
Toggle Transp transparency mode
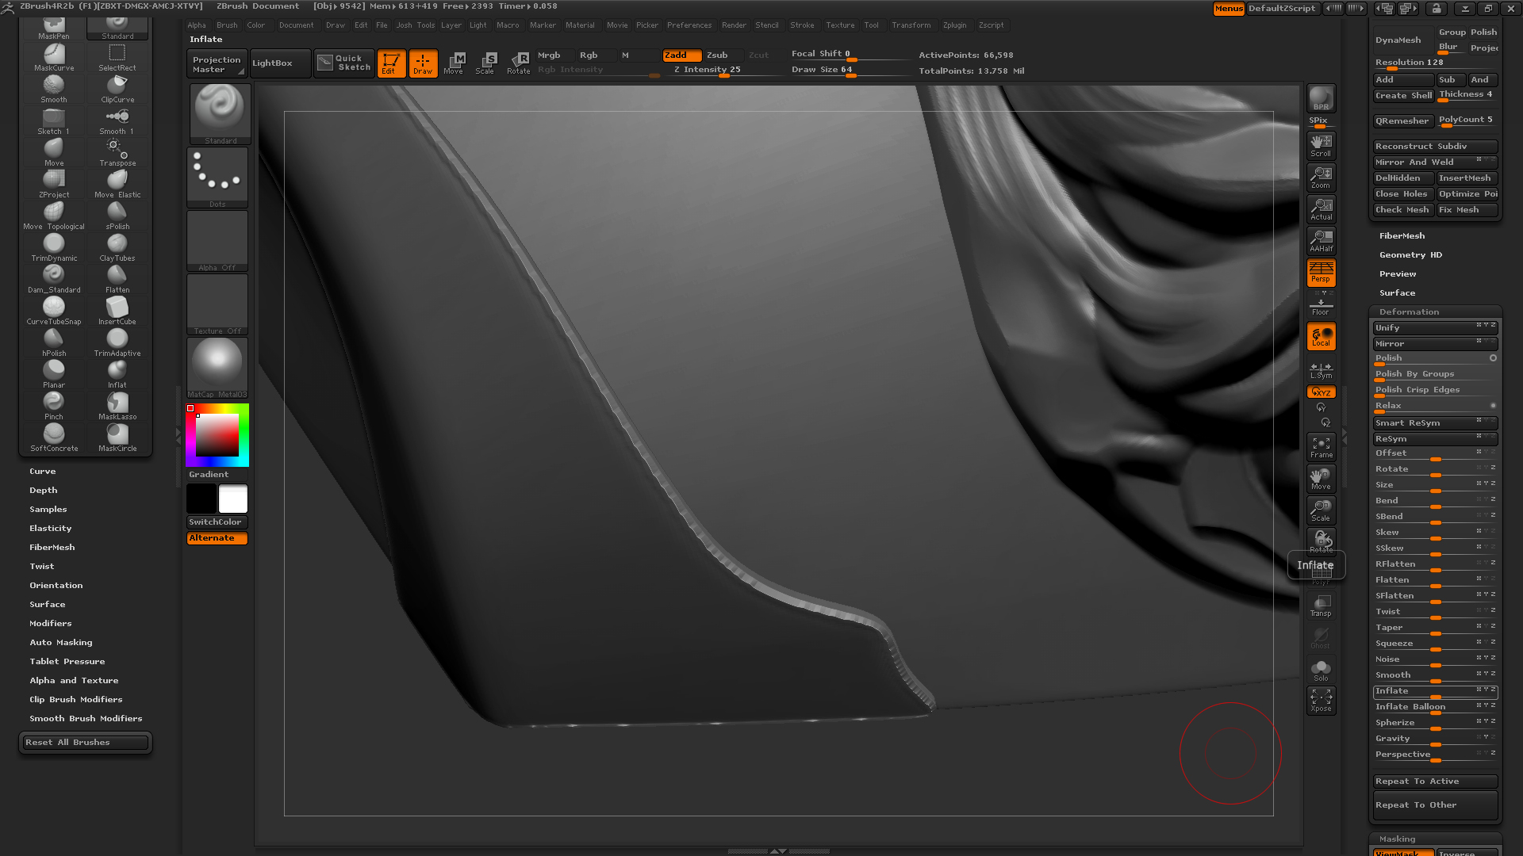pyautogui.click(x=1321, y=606)
